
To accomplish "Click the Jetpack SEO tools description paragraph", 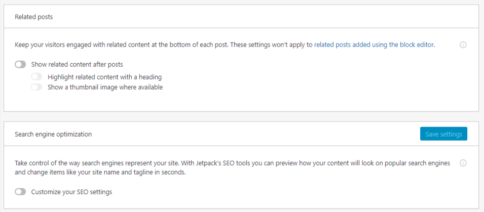I will (232, 167).
